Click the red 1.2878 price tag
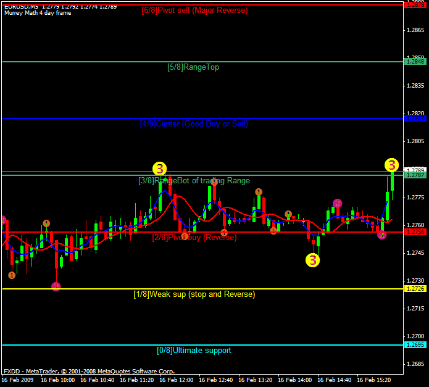The width and height of the screenshot is (429, 387). click(x=415, y=5)
